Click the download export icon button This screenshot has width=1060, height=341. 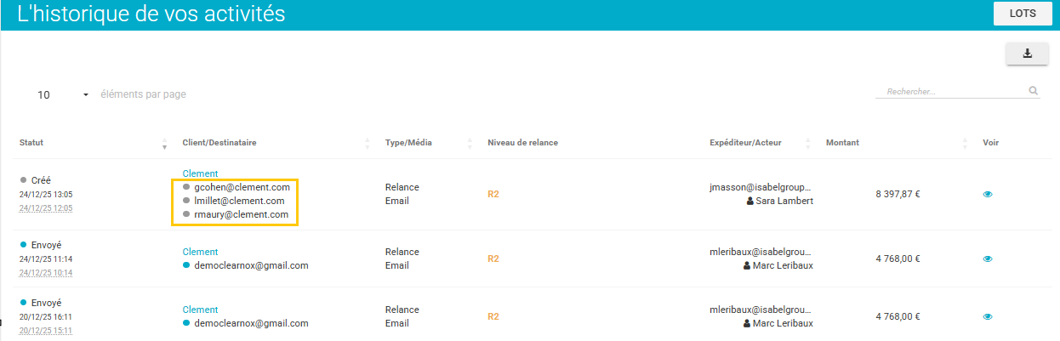1027,54
